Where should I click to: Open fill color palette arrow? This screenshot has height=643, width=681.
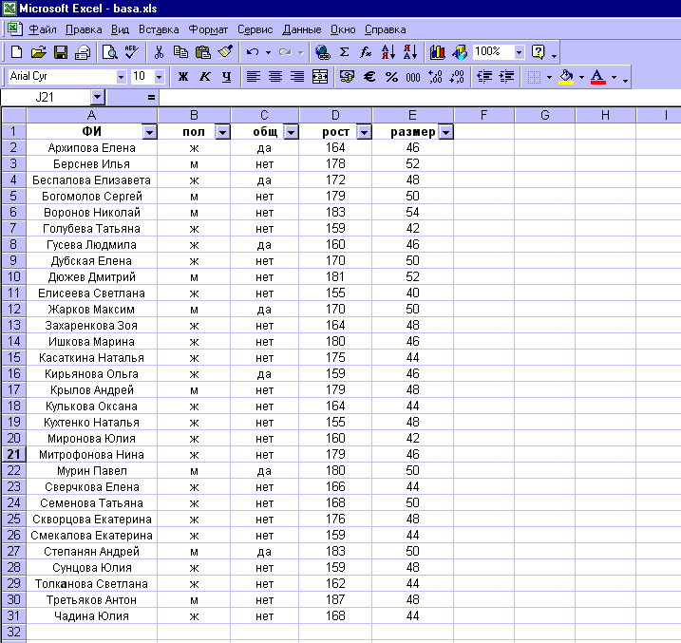pyautogui.click(x=581, y=77)
